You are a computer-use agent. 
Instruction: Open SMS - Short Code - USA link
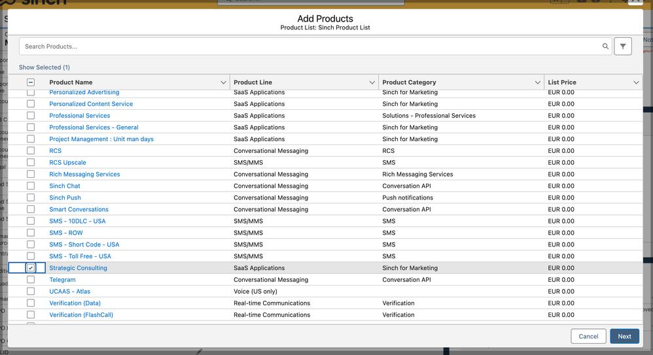pos(84,245)
